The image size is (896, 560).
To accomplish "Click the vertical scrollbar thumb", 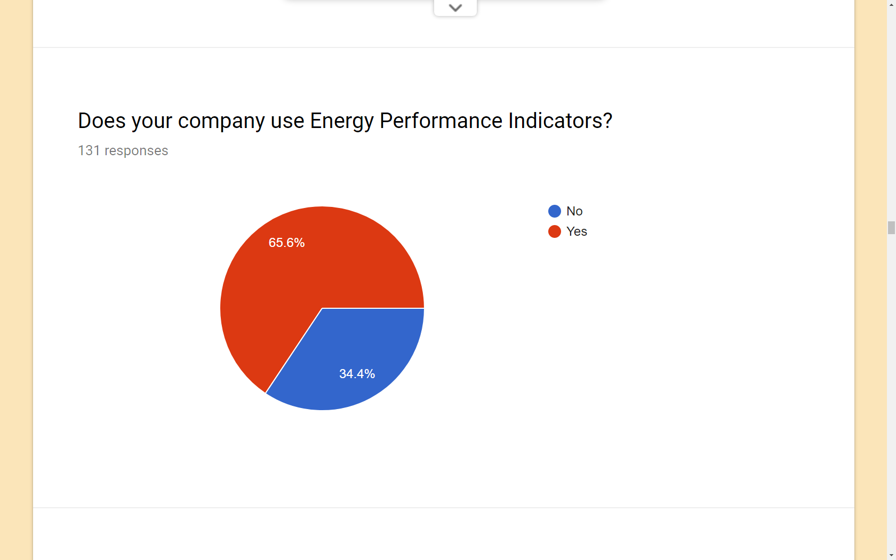I will [891, 228].
